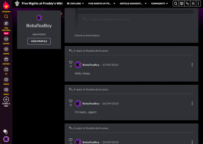203x144 pixels.
Task: Click Start a Wiki plus icon
Action: 6,99
